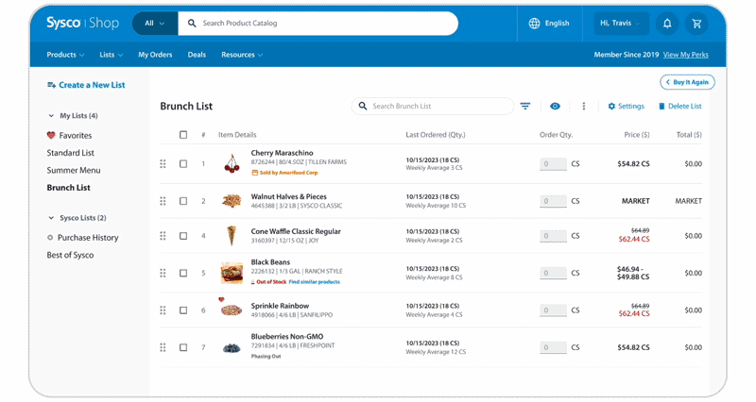Check the Cherry Maraschino checkbox

click(183, 163)
